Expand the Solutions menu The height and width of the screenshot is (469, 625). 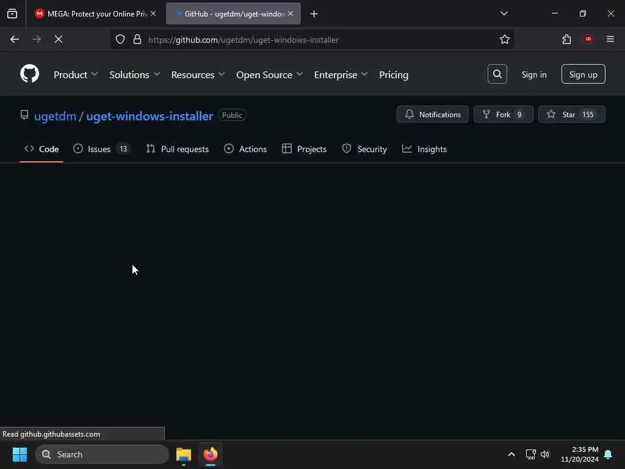pyautogui.click(x=135, y=75)
